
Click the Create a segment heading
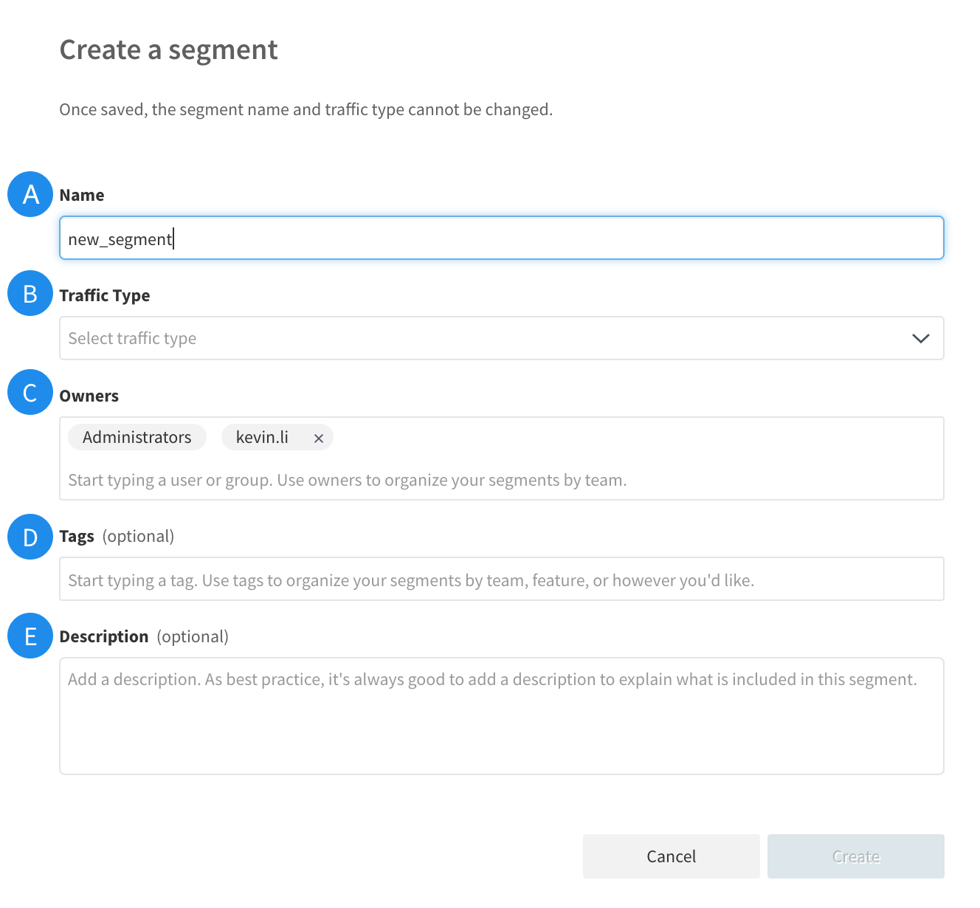point(168,50)
